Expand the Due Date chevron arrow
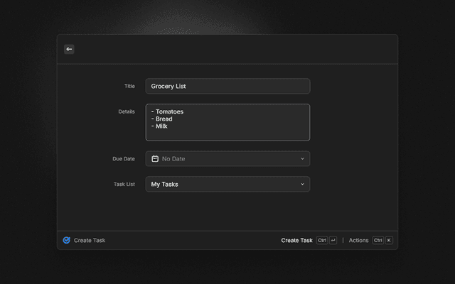 pyautogui.click(x=302, y=159)
